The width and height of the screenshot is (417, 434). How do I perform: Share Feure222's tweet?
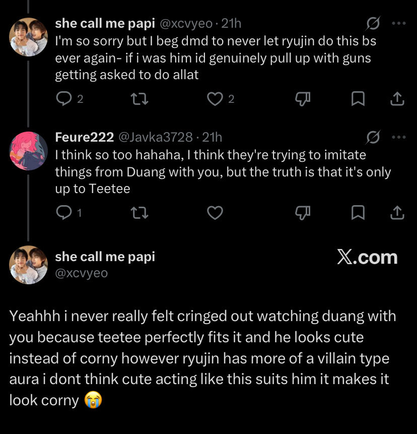coord(397,213)
